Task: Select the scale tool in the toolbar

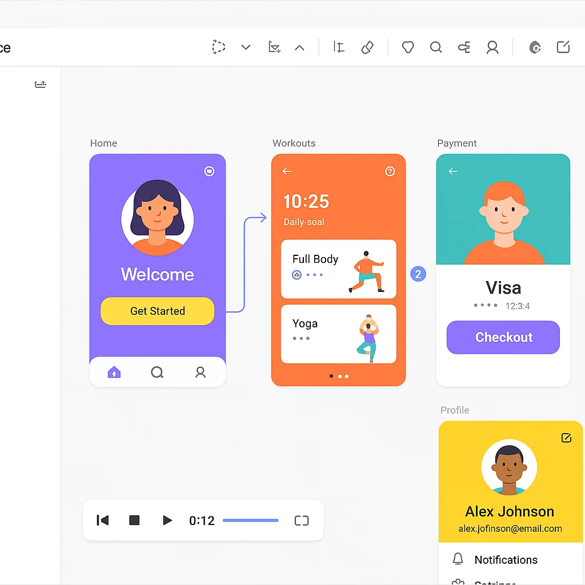Action: point(274,47)
